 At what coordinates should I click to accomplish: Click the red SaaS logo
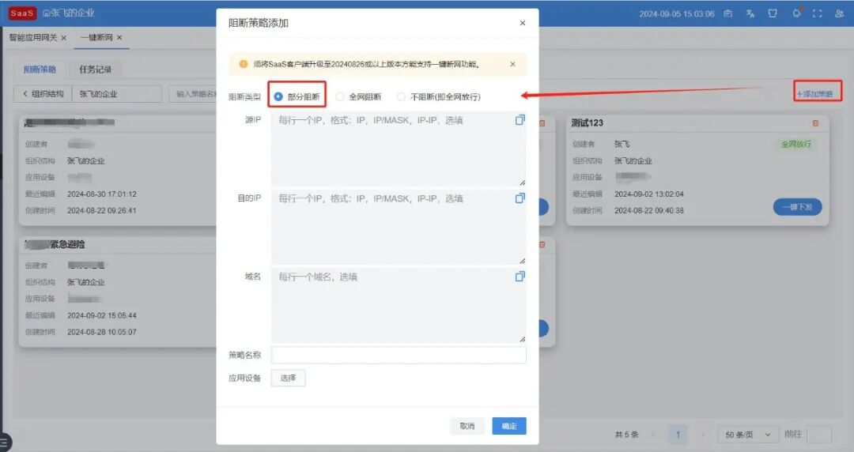pyautogui.click(x=22, y=13)
